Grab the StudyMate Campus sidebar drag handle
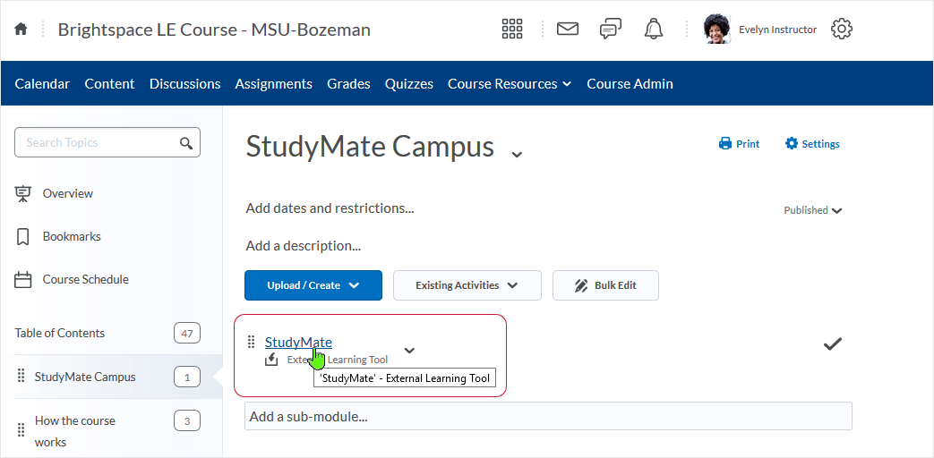 pos(21,376)
